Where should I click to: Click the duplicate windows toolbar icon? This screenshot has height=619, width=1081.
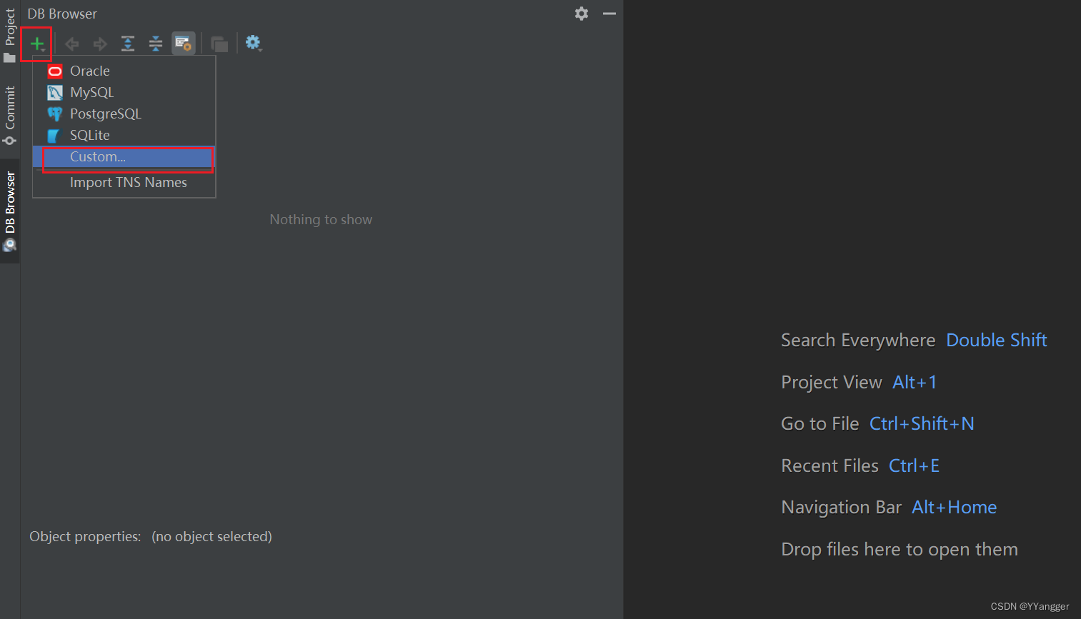[x=219, y=44]
